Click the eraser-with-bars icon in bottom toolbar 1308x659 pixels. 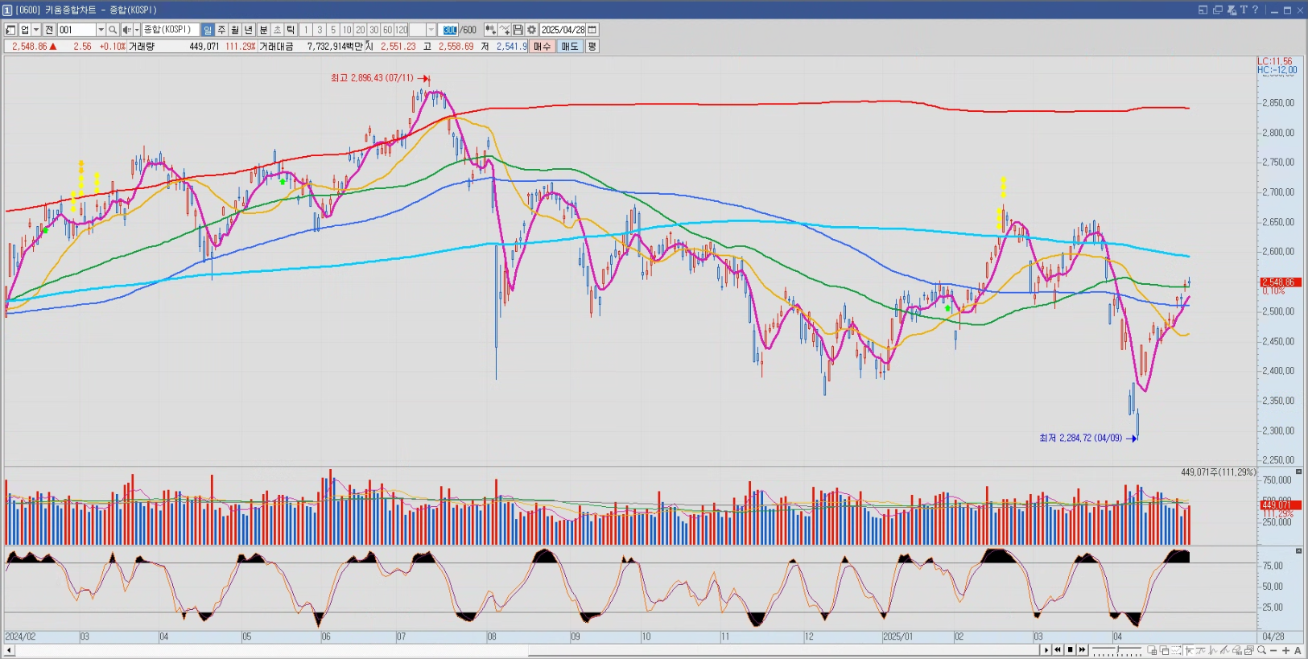pyautogui.click(x=1237, y=650)
